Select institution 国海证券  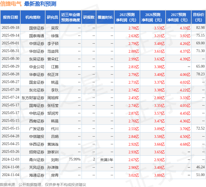[37, 106]
